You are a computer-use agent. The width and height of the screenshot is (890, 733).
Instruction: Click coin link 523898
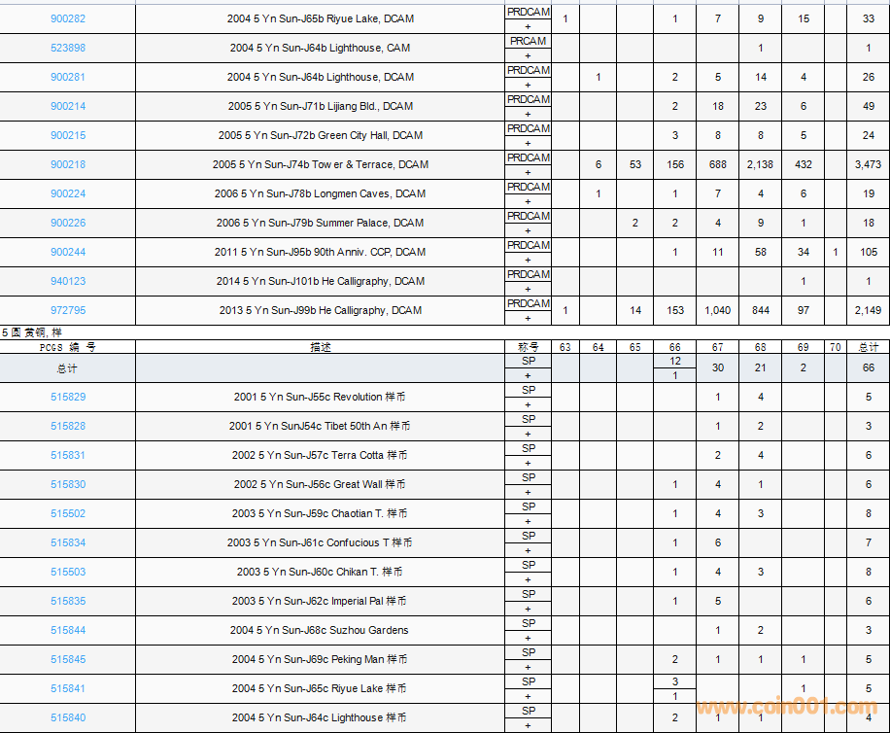pyautogui.click(x=68, y=48)
